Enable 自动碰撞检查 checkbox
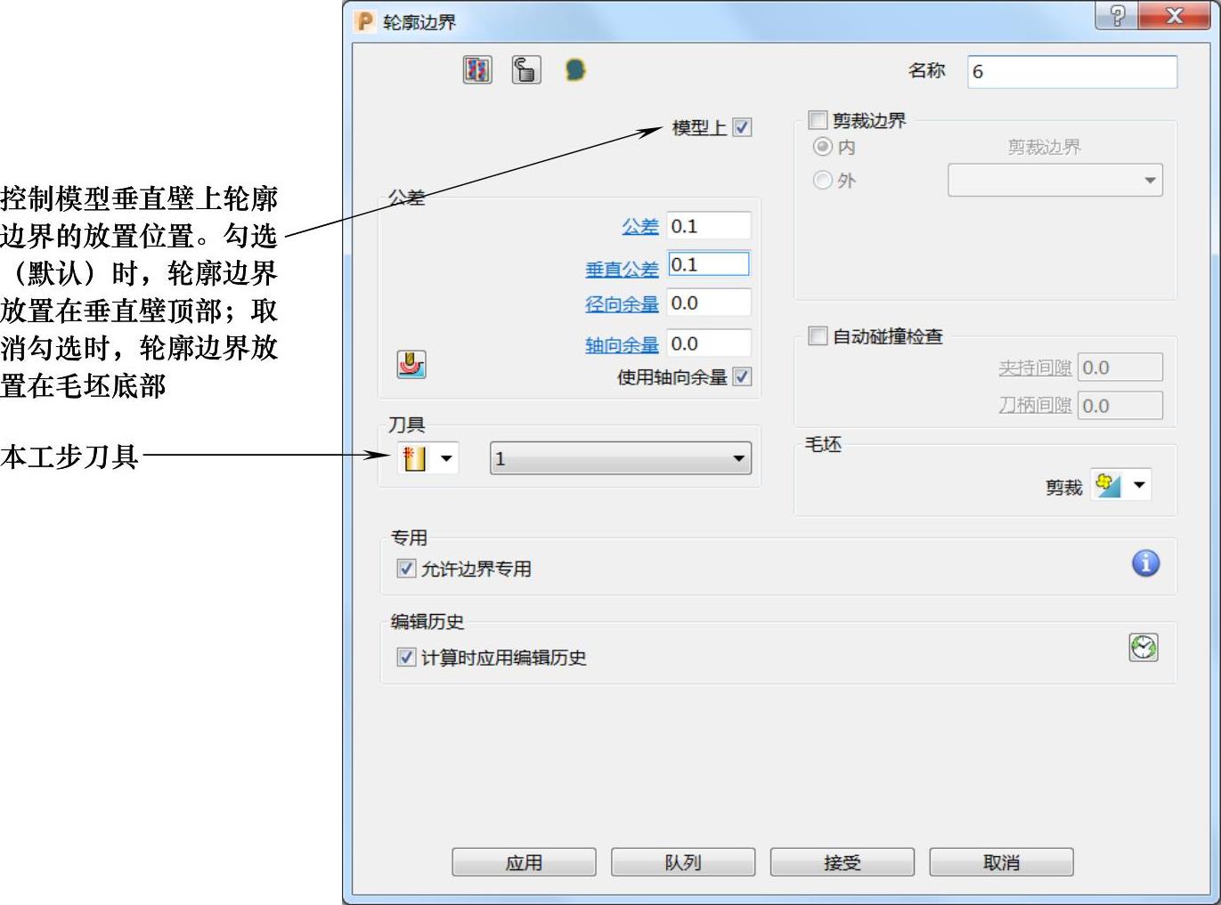 pyautogui.click(x=818, y=336)
